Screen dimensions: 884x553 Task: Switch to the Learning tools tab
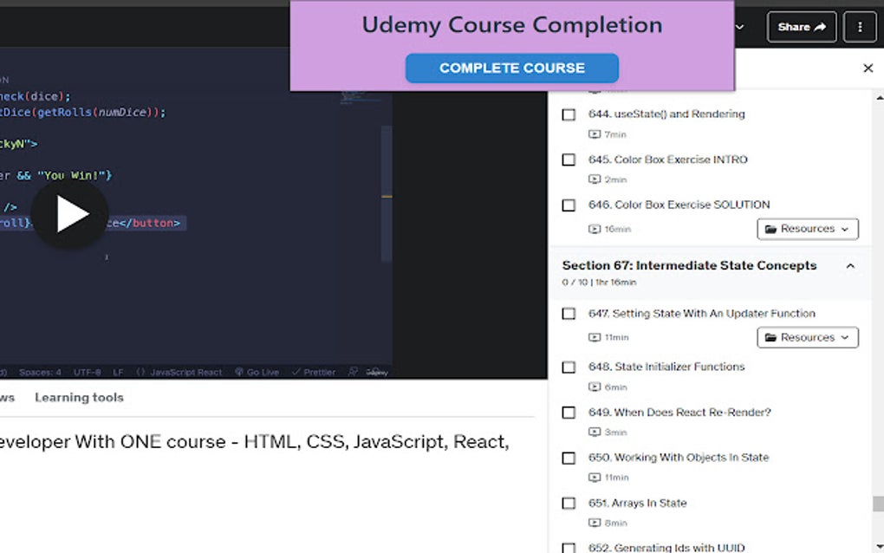coord(79,397)
